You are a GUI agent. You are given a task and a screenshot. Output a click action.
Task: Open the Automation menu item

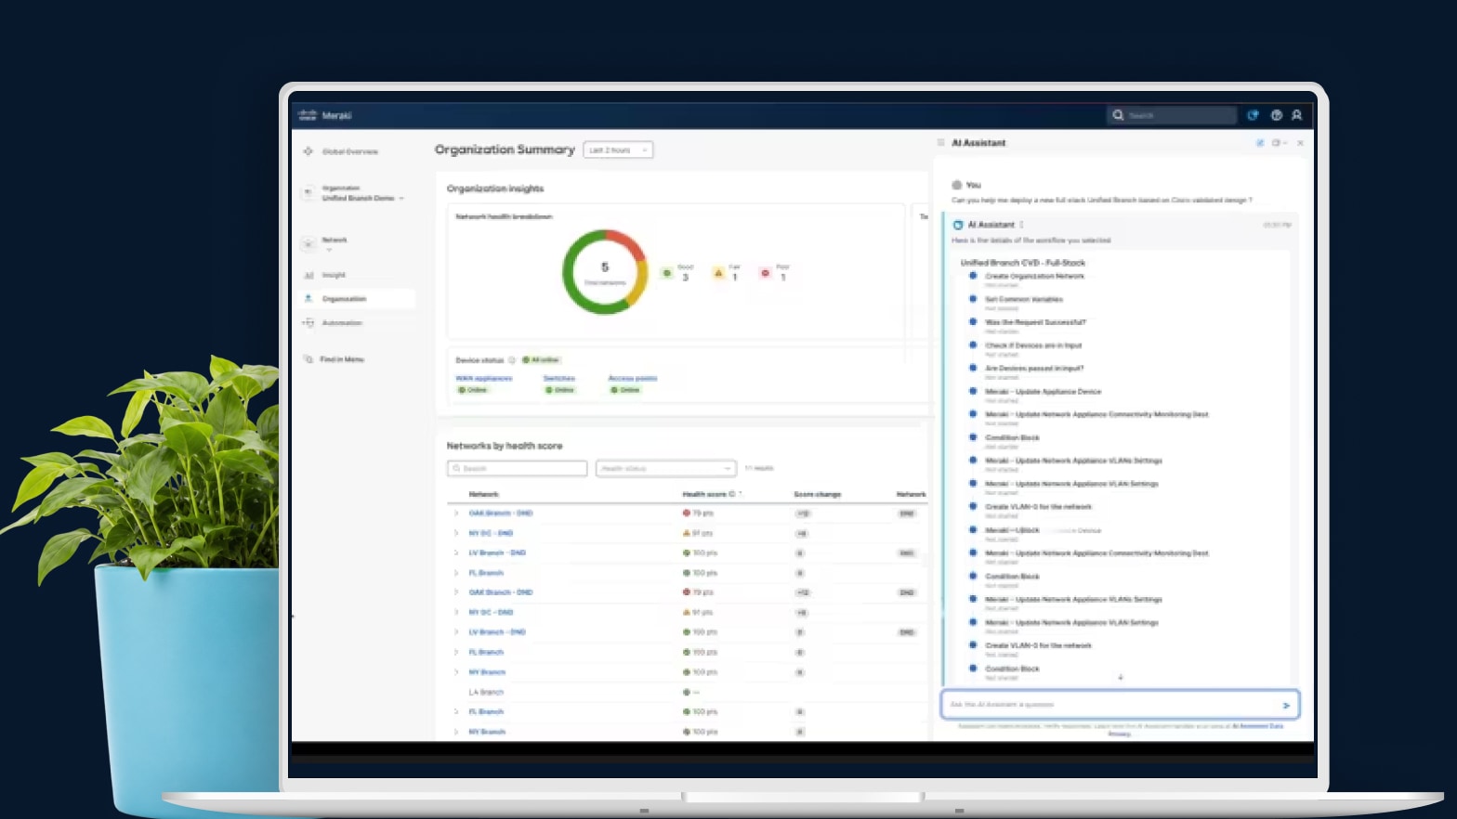coord(342,323)
